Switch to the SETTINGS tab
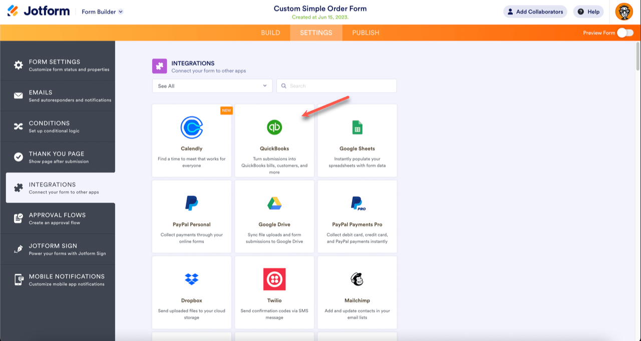Image resolution: width=641 pixels, height=341 pixels. click(x=316, y=33)
